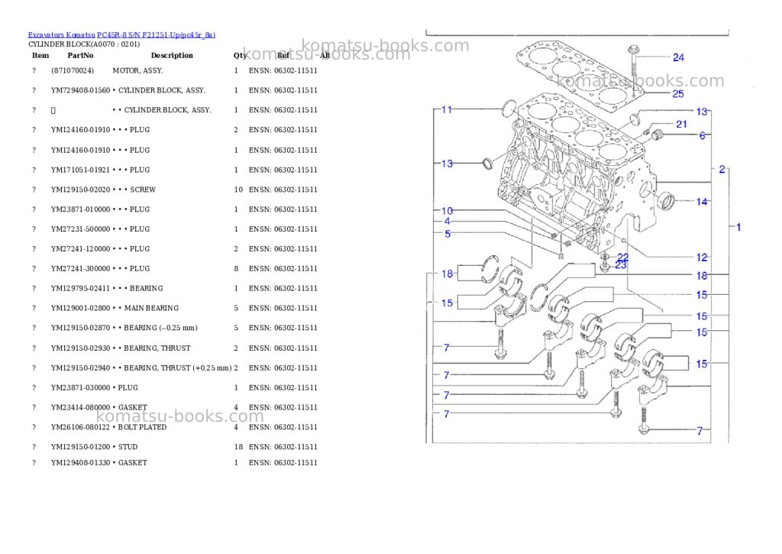This screenshot has width=782, height=554.
Task: Select part number YM23871-030000
Action: pos(80,388)
